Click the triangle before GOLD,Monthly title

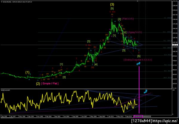tap(1, 2)
